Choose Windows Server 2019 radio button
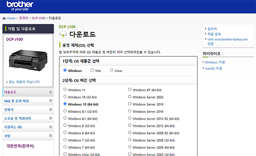 pos(130,104)
